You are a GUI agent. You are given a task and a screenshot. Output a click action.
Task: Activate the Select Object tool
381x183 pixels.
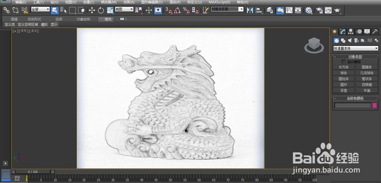pos(54,10)
